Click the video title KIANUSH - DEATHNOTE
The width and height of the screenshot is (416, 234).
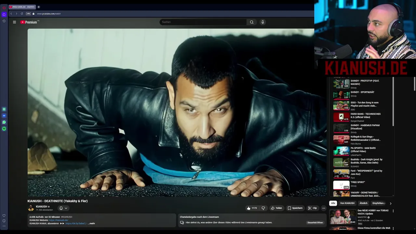[x=58, y=201]
